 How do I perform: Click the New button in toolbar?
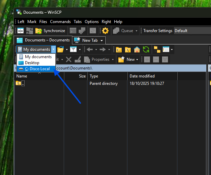128,59
